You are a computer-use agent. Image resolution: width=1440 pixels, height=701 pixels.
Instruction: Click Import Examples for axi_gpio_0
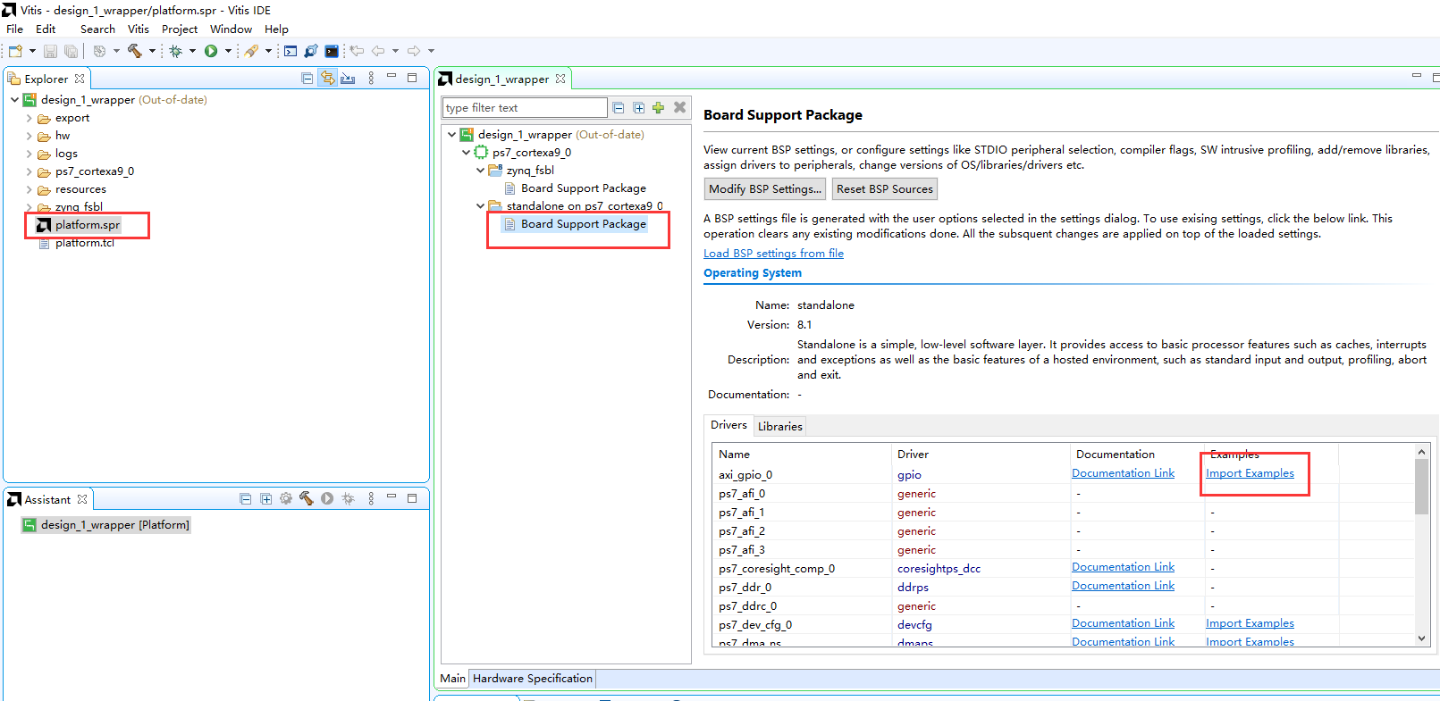tap(1250, 473)
